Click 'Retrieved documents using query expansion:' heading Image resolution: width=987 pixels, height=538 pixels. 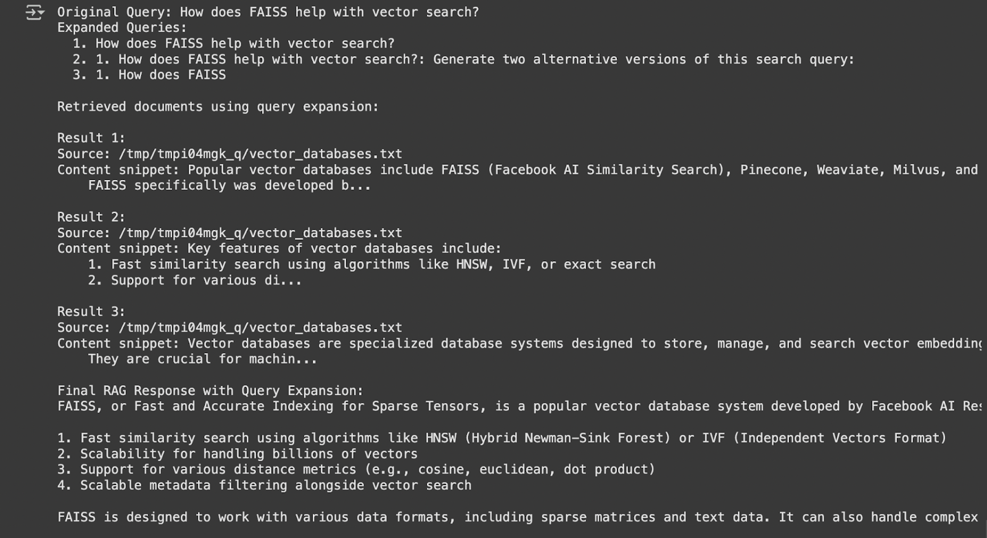coord(218,107)
